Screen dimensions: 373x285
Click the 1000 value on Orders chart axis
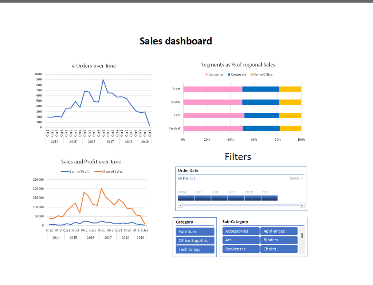pyautogui.click(x=38, y=74)
